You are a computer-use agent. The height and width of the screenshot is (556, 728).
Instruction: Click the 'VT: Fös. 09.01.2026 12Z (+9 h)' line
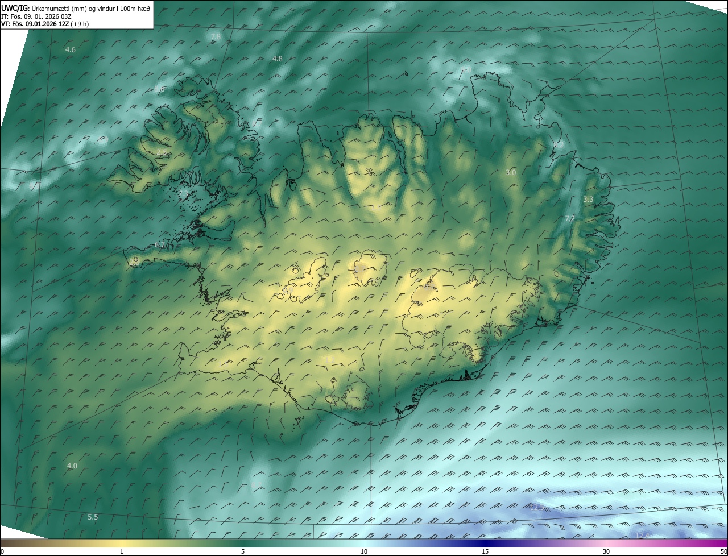point(45,24)
